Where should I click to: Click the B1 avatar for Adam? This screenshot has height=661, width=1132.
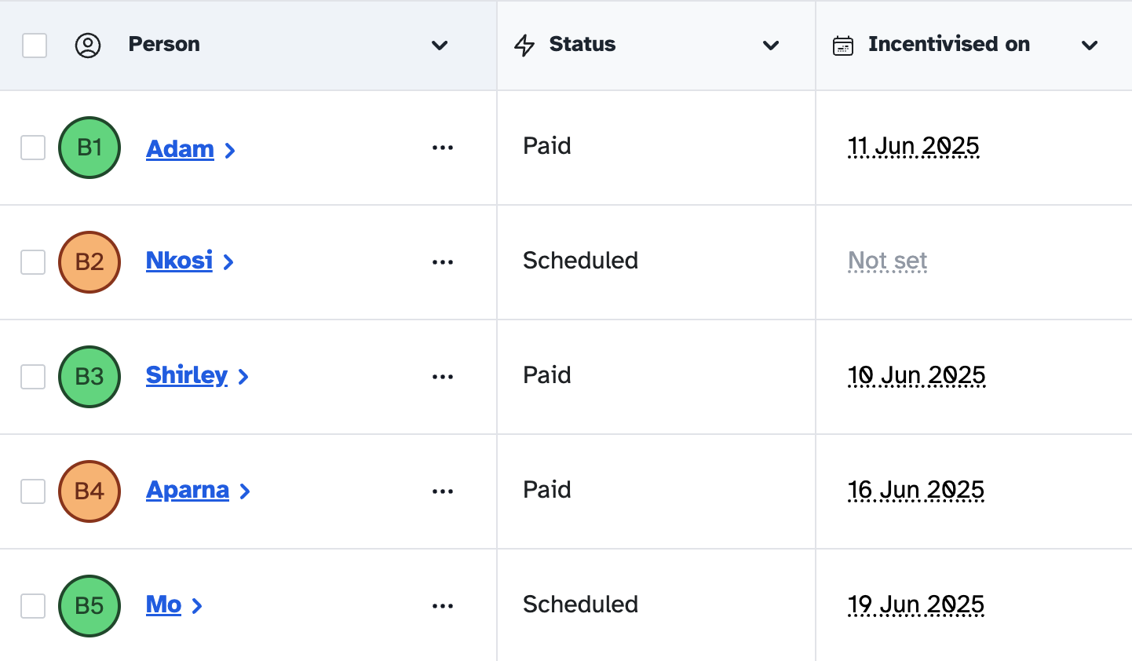[x=89, y=148]
